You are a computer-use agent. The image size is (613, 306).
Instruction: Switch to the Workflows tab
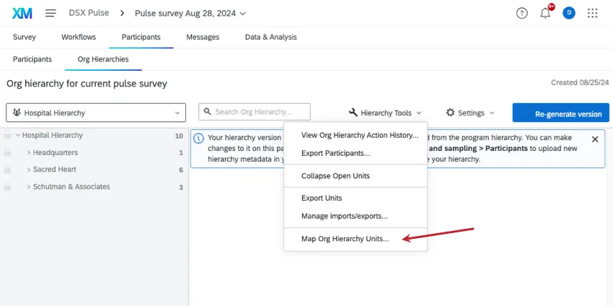coord(79,37)
